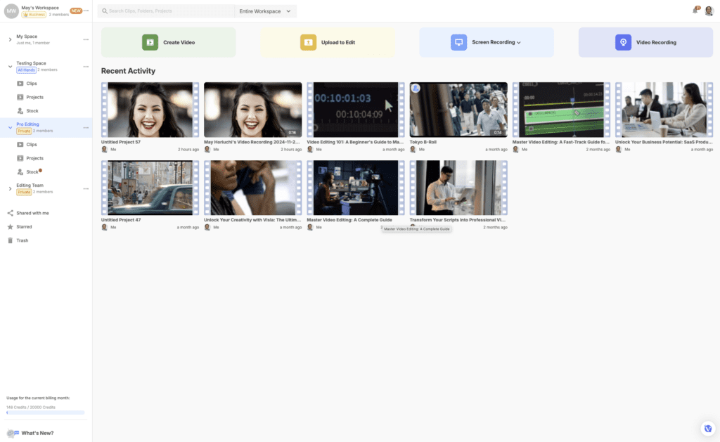Open My Space more options ellipsis
This screenshot has height=442, width=720.
[x=86, y=39]
